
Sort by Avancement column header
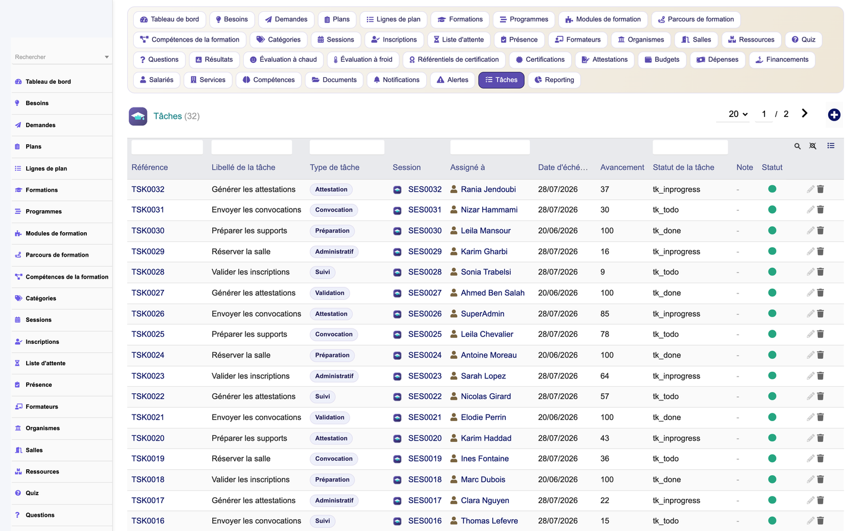[622, 167]
